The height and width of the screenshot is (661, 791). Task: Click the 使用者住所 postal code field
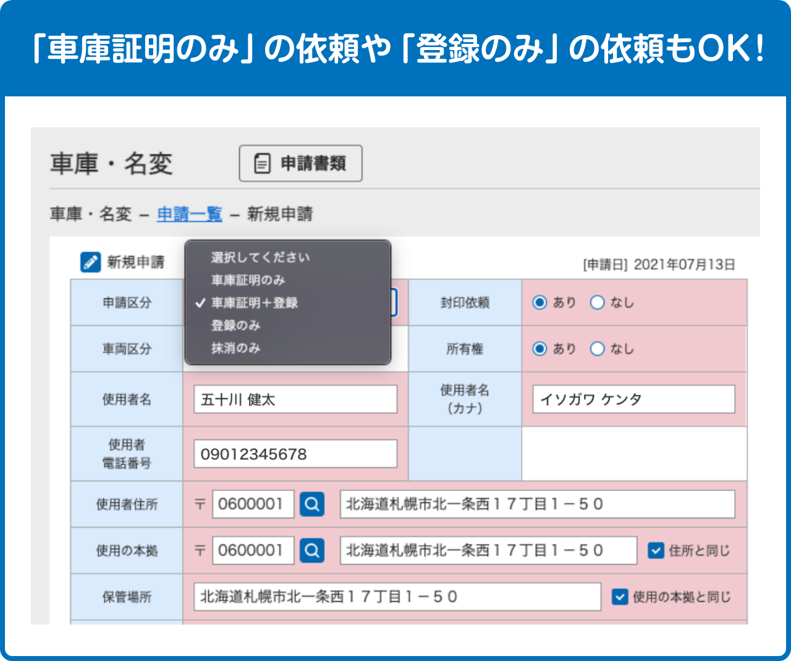[253, 504]
